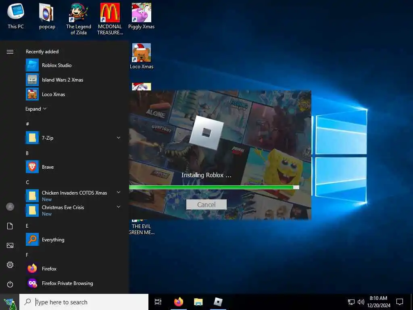The width and height of the screenshot is (413, 310).
Task: Select The Legend of Zilda shortcut
Action: point(79,19)
